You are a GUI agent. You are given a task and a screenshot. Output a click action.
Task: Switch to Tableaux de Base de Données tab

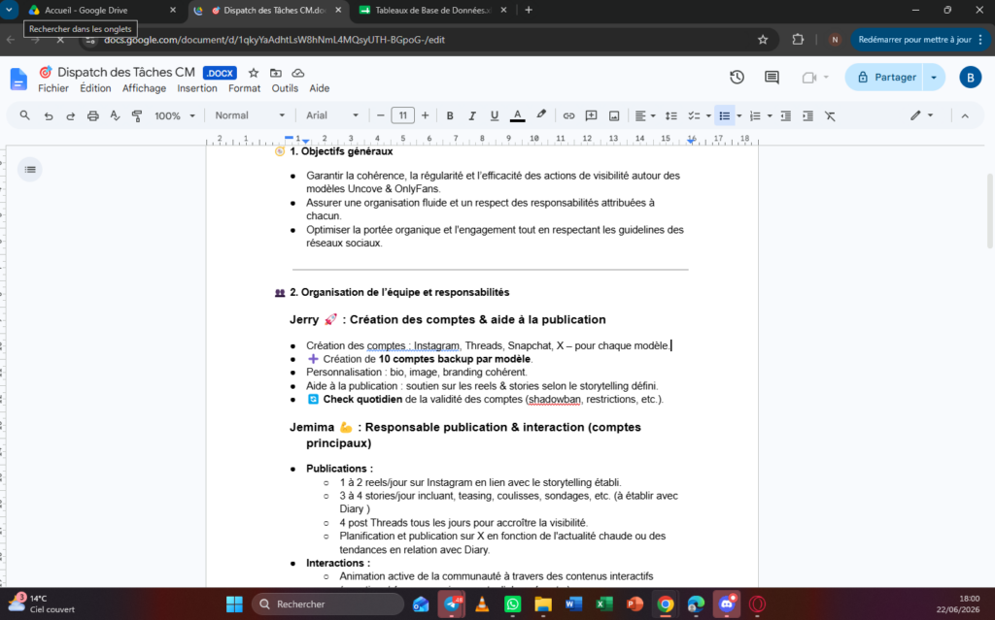tap(433, 10)
